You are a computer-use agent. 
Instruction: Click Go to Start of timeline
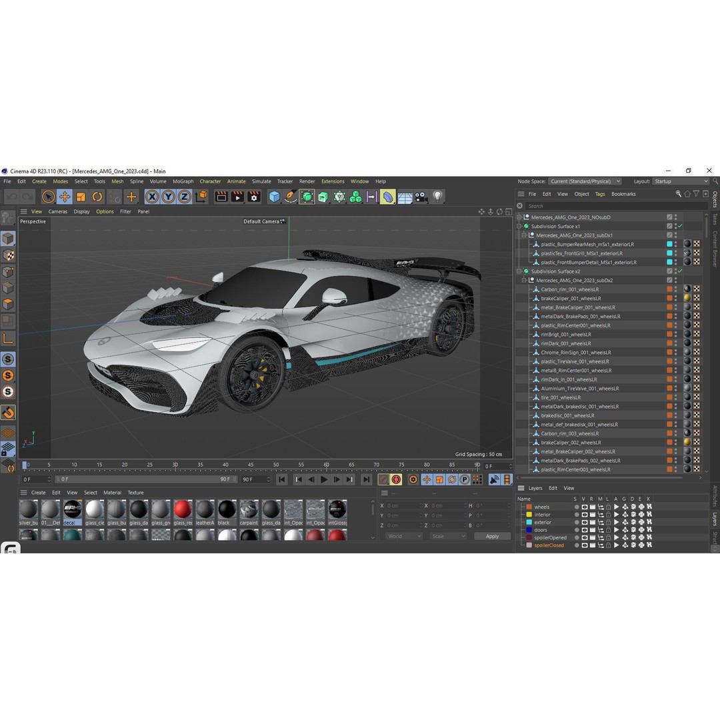282,479
